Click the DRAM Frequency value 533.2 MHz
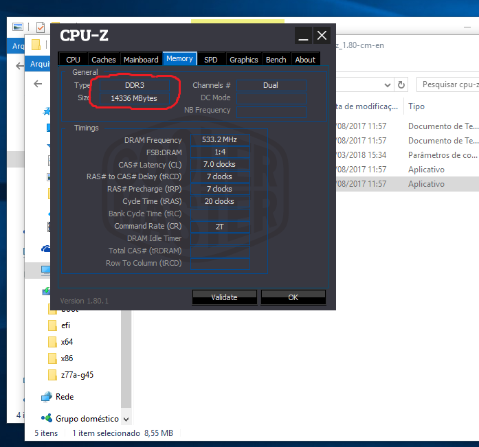The image size is (479, 447). point(220,139)
